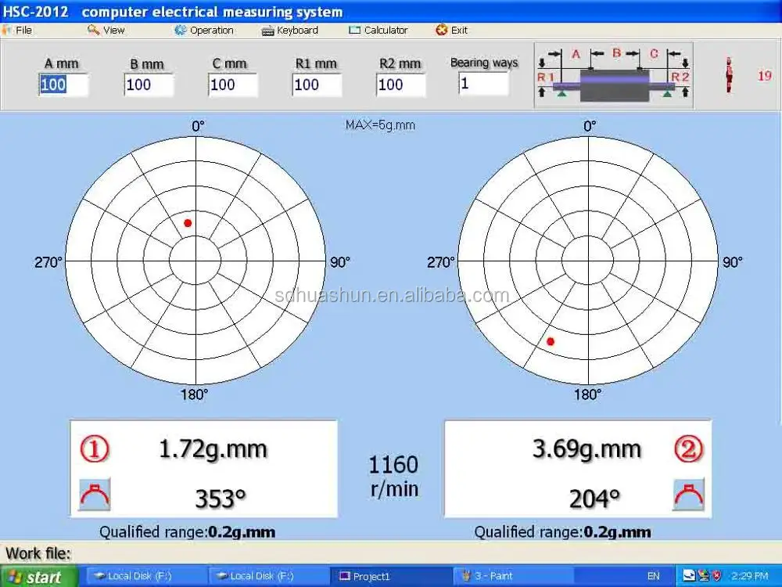Select the circled number 1 plane icon
The height and width of the screenshot is (587, 782).
point(94,449)
